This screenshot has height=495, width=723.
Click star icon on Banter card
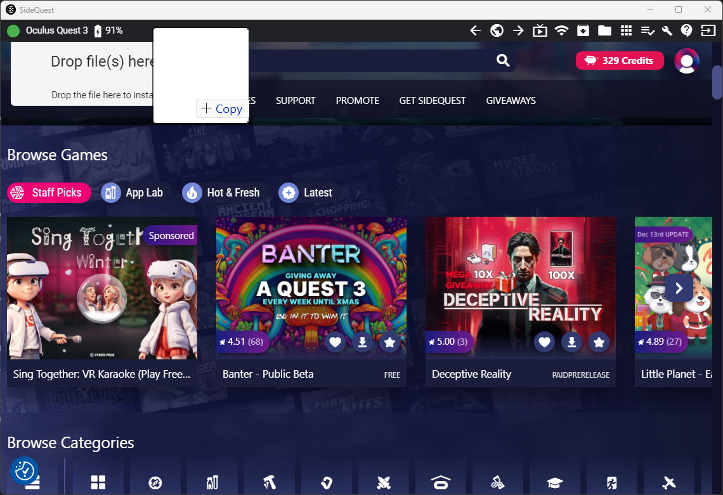(x=389, y=342)
